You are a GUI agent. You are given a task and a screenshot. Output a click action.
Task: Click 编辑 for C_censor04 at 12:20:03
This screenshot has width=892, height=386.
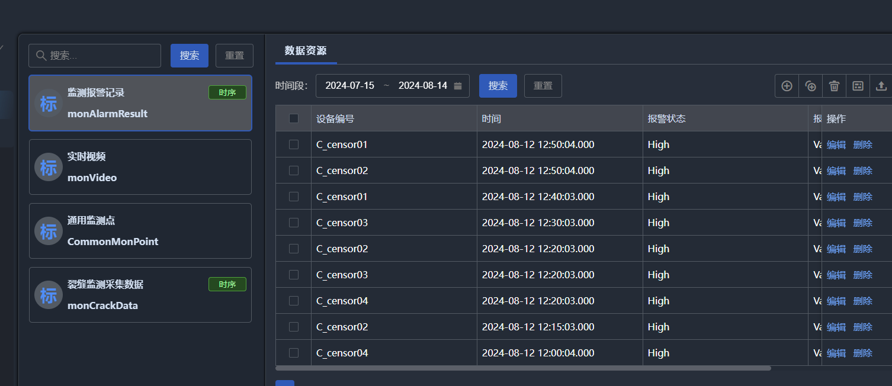[836, 301]
